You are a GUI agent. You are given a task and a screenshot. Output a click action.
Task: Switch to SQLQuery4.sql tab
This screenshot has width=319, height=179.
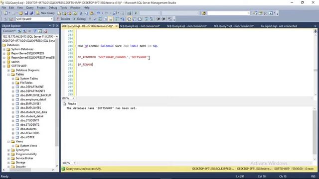pos(186,26)
